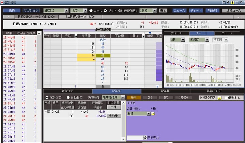245x143 pixels.
Task: Click the top ニュース button
Action: 179,10
